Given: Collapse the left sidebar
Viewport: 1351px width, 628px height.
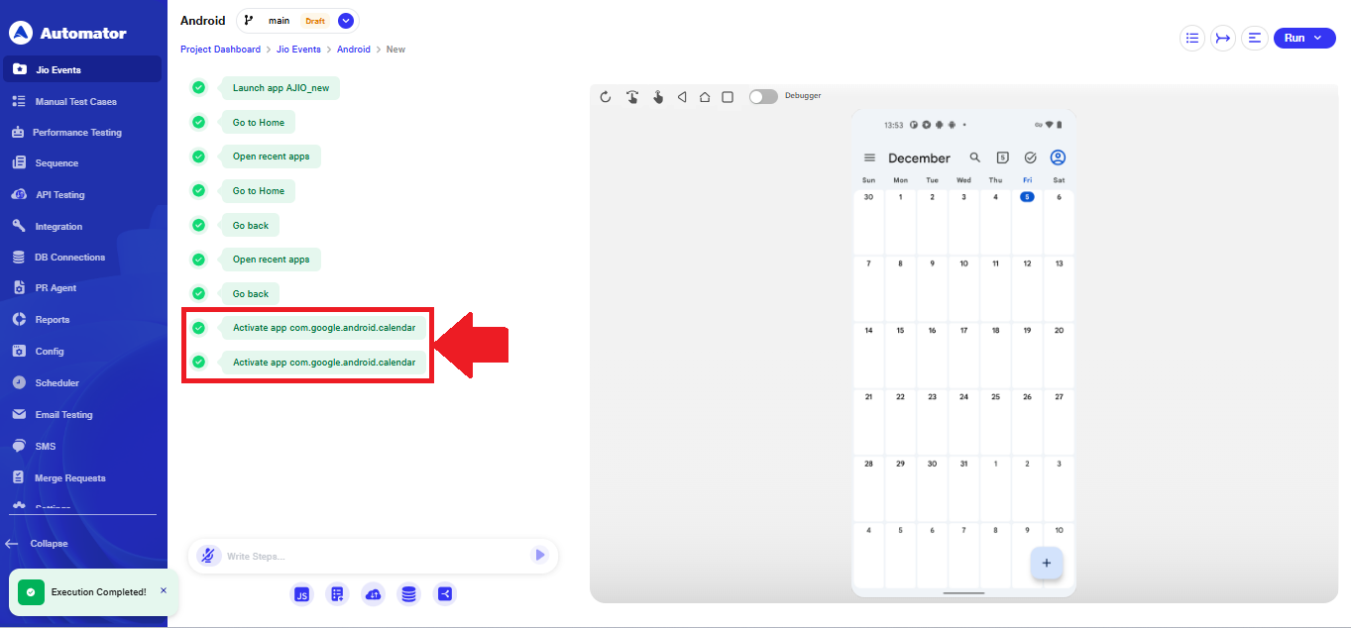Looking at the screenshot, I should point(38,544).
